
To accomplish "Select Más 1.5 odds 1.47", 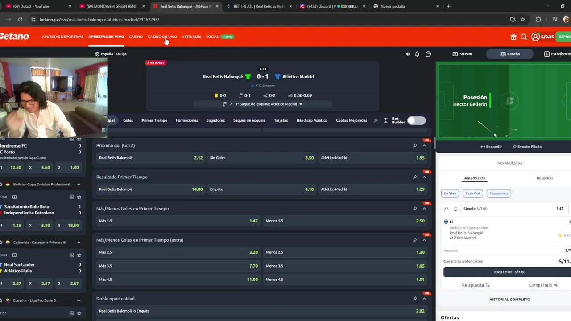I will pos(178,221).
